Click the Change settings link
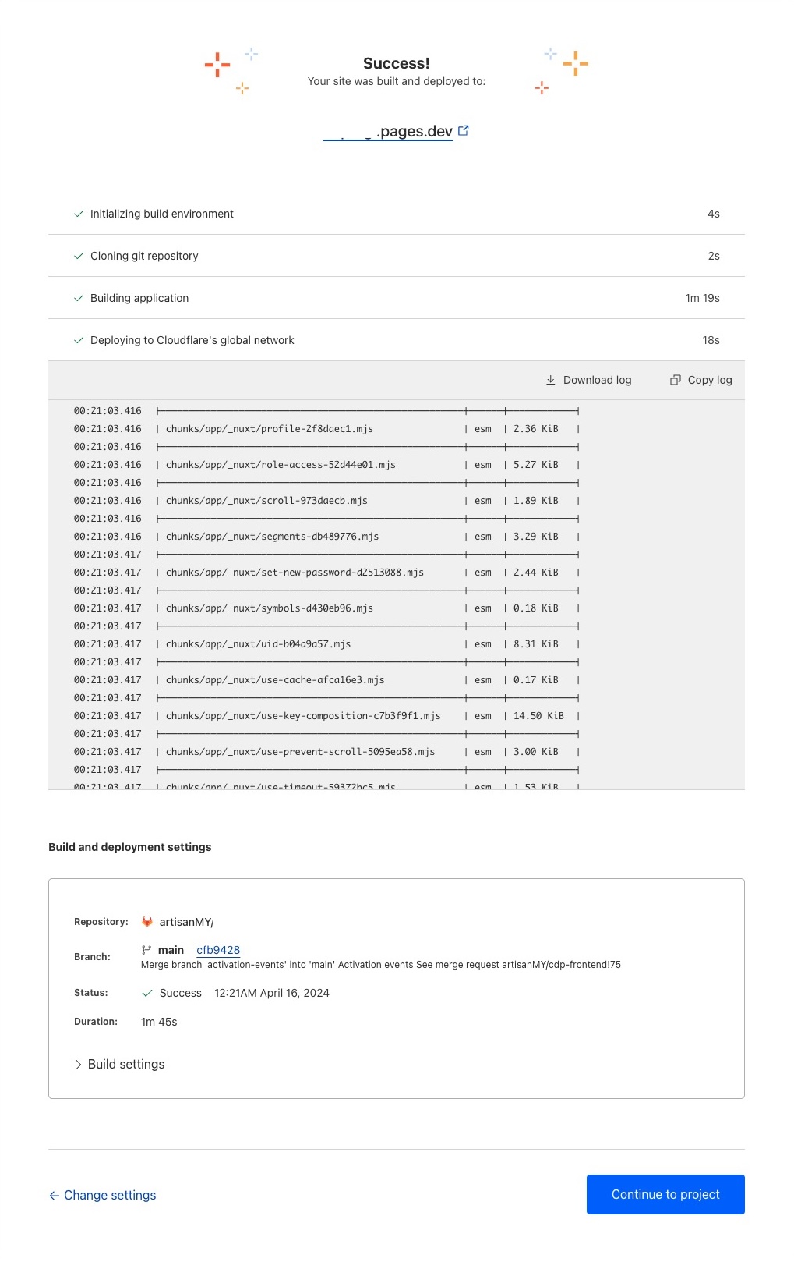 110,1195
